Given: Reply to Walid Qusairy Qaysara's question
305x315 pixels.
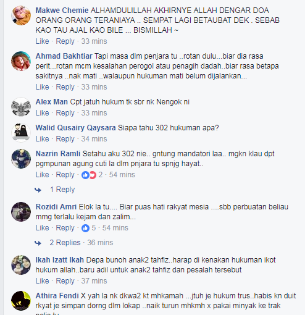Looking at the screenshot, I should [x=65, y=139].
